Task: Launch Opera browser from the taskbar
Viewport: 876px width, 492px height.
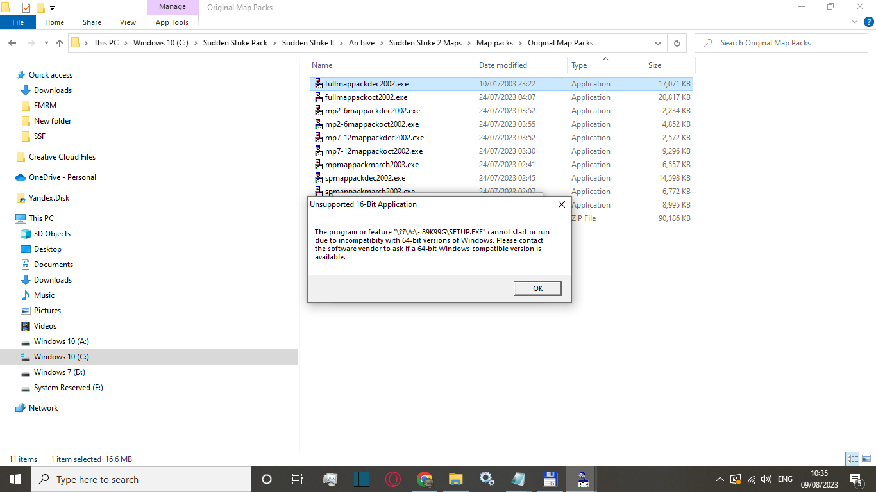Action: pos(393,479)
